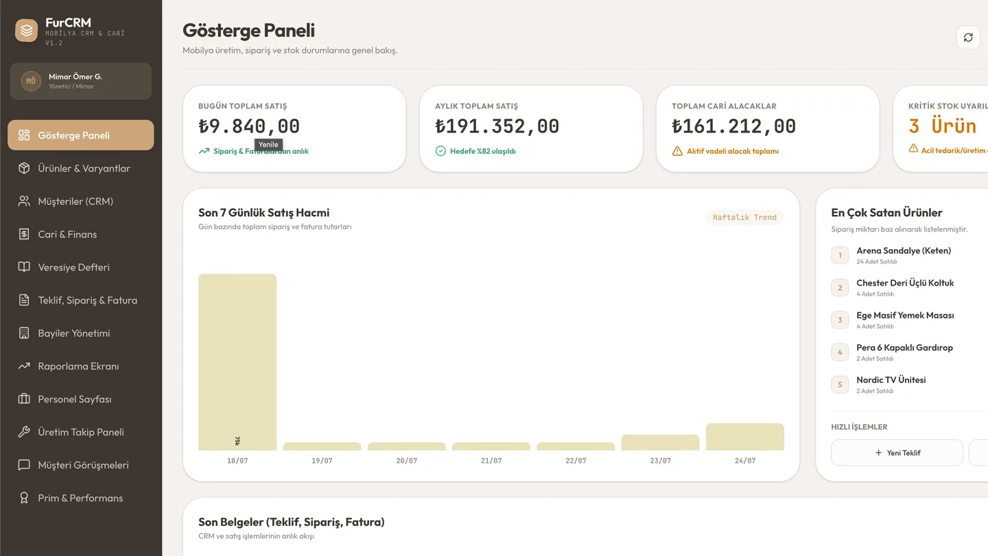Click the Gösterge Paneli grid icon

click(24, 135)
